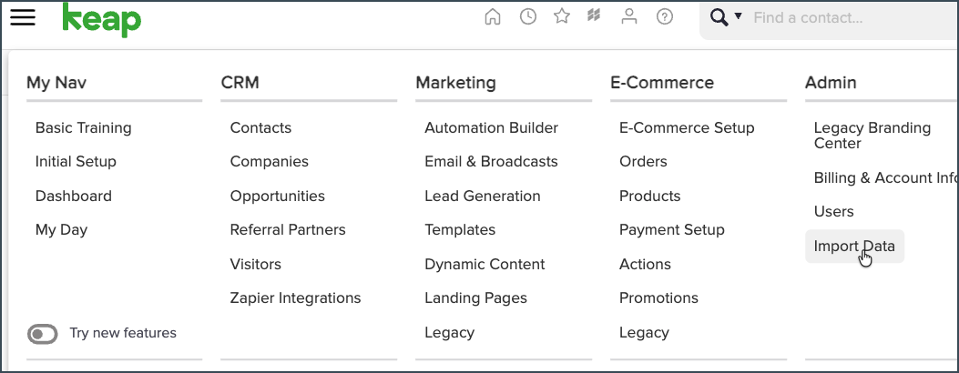Click CRM column heading
The height and width of the screenshot is (373, 959).
(x=240, y=83)
